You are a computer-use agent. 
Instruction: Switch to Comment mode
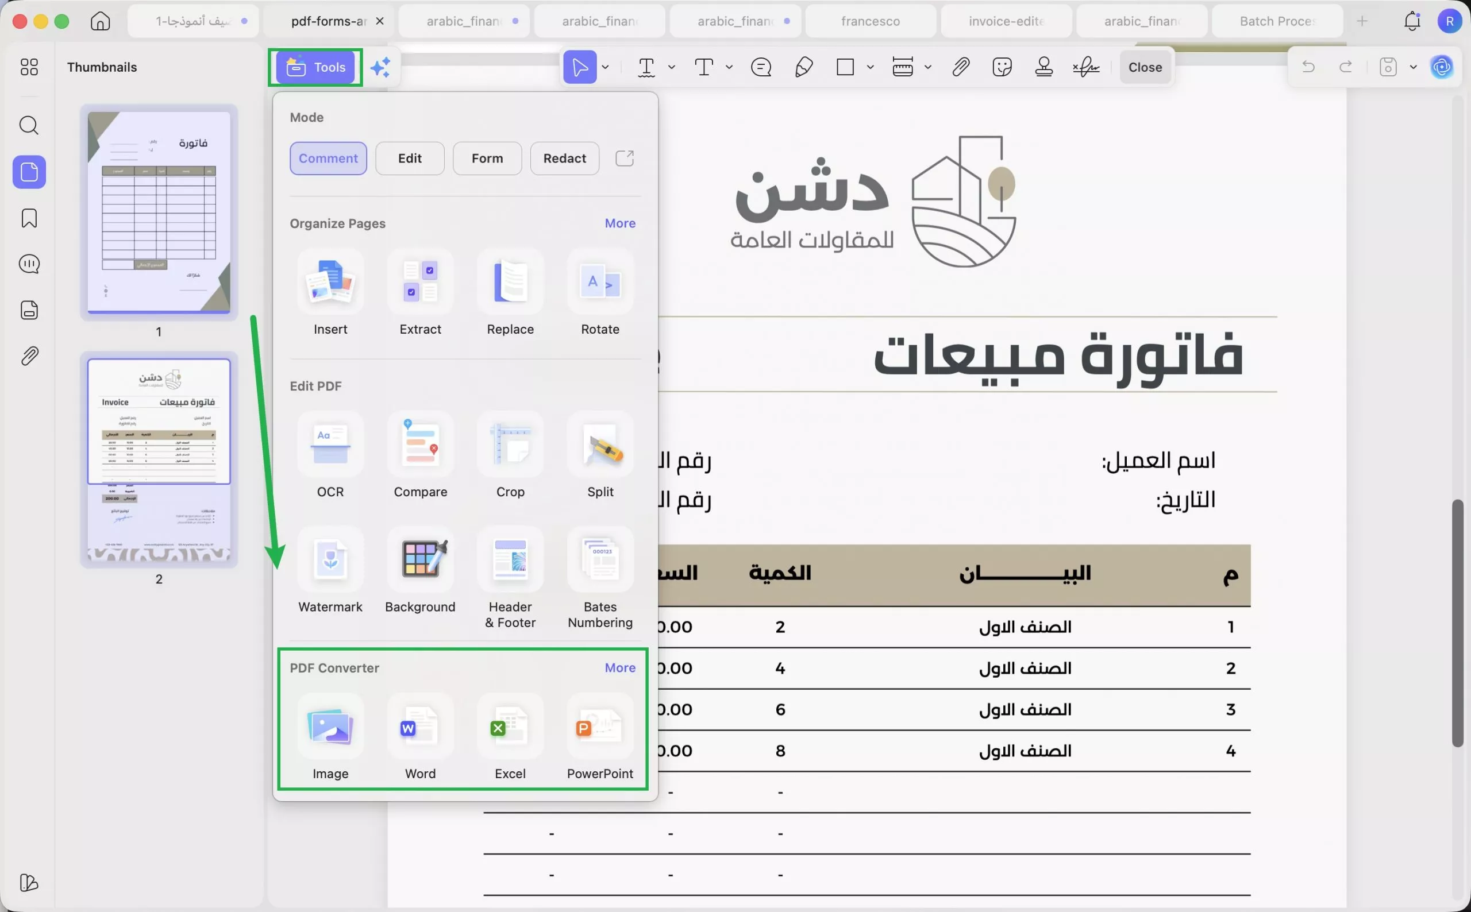click(x=328, y=158)
